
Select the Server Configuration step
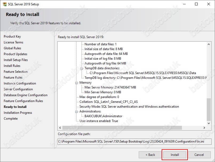click(18, 89)
